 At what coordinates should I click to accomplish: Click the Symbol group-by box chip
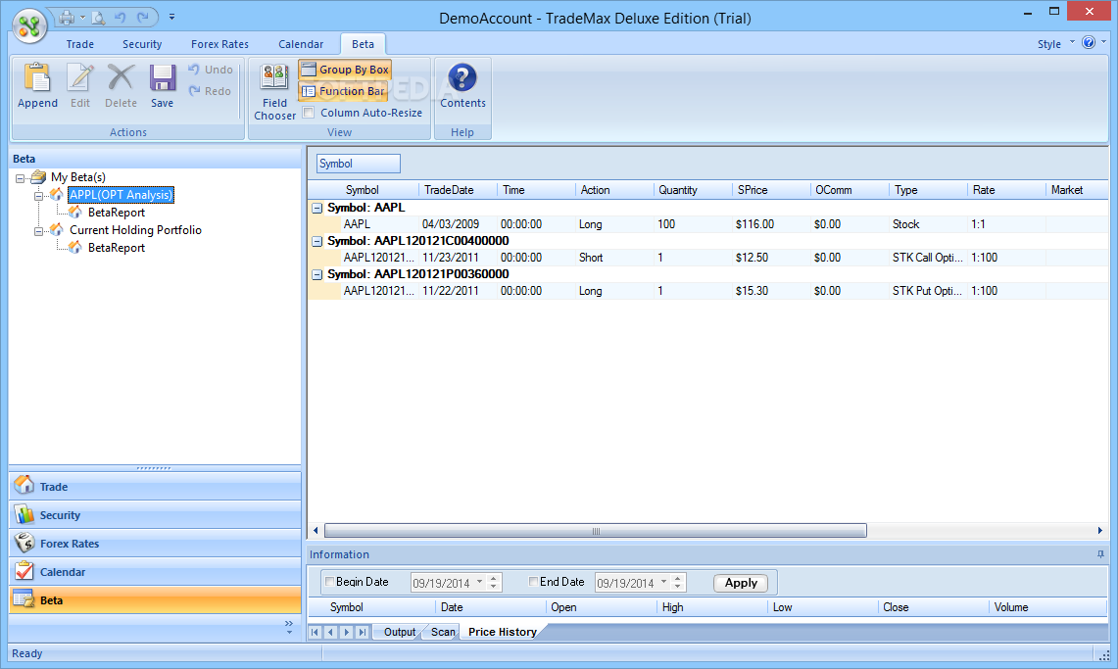[358, 164]
